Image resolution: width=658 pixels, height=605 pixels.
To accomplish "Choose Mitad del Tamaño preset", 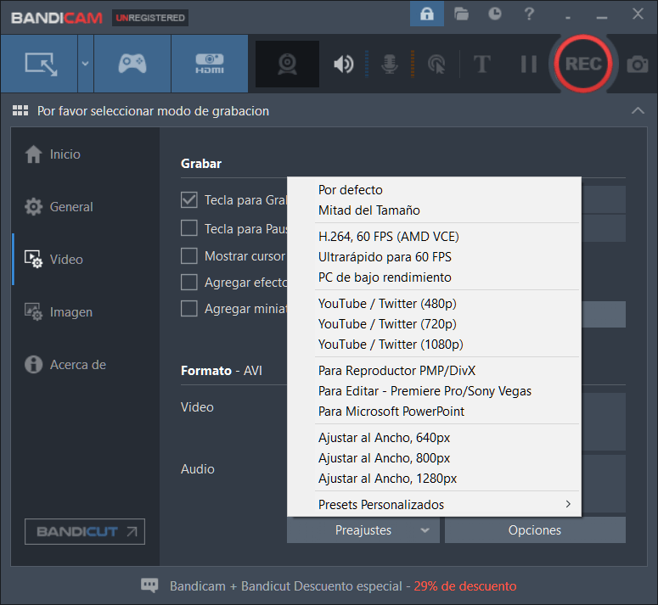I will [x=435, y=210].
